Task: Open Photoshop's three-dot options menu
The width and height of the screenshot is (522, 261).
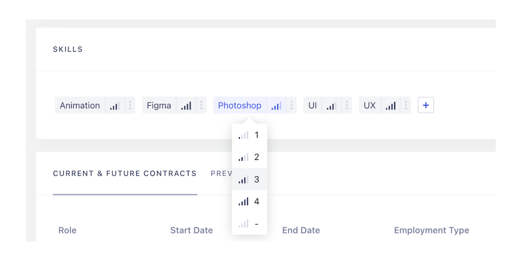Action: pos(292,105)
